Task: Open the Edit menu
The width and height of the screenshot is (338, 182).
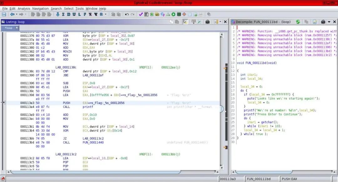Action: pyautogui.click(x=13, y=8)
